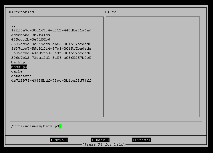Screen dimensions: 213x153
Task: Select directory 596e7b22-73ea1fd2-3106-a0369f57b9e0
Action: coord(51,58)
